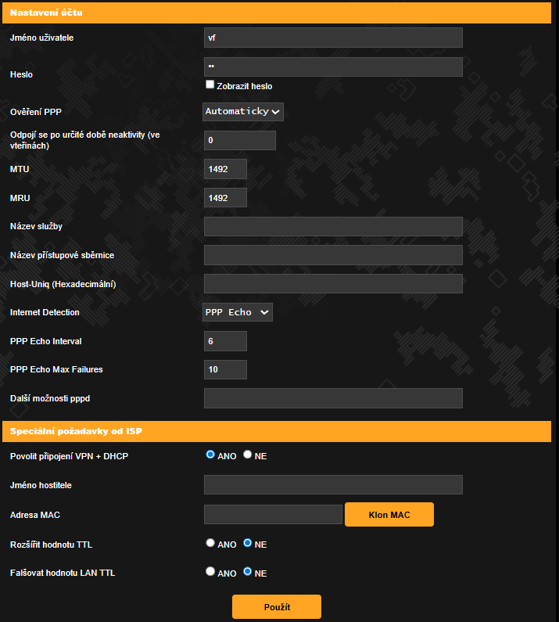Click the Host-Uniq hexadecimal field
559x622 pixels.
tap(332, 283)
